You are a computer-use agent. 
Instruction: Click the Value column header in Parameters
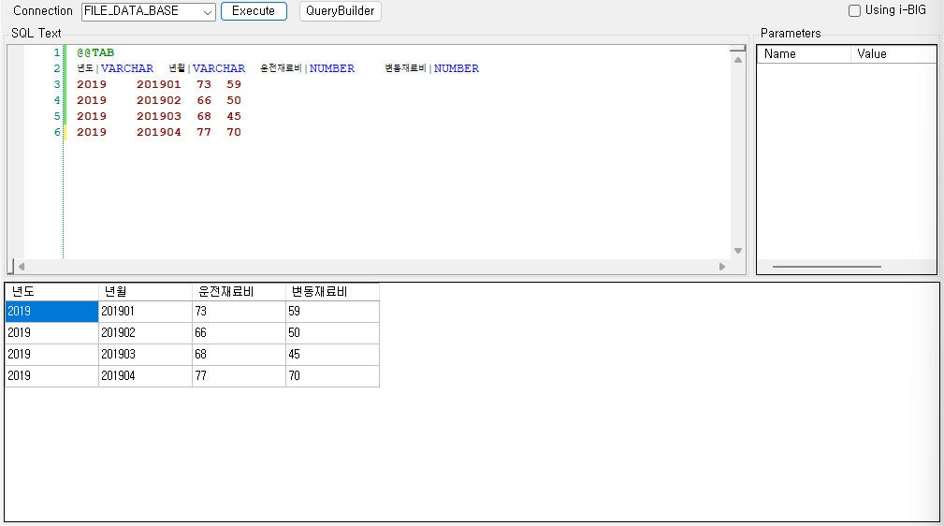point(893,54)
